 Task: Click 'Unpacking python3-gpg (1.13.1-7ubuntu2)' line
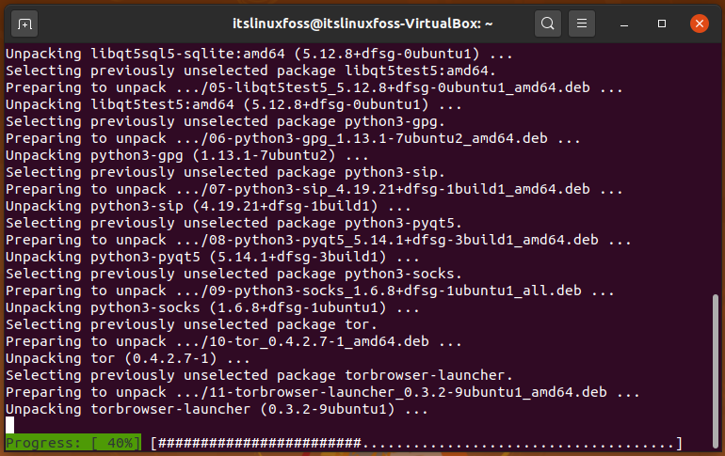tap(186, 155)
